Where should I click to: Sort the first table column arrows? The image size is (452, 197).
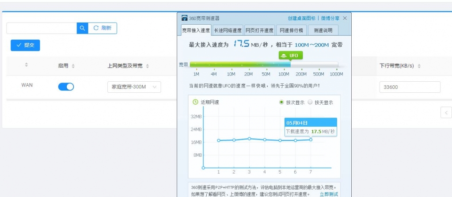click(x=26, y=65)
